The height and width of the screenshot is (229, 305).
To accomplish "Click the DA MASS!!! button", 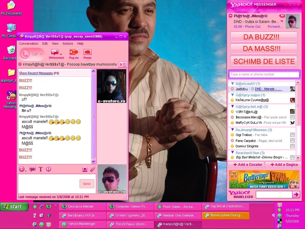I will (x=264, y=49).
